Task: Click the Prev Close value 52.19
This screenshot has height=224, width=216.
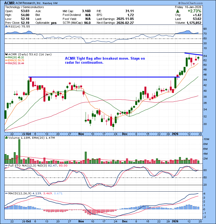Action: tap(25, 23)
